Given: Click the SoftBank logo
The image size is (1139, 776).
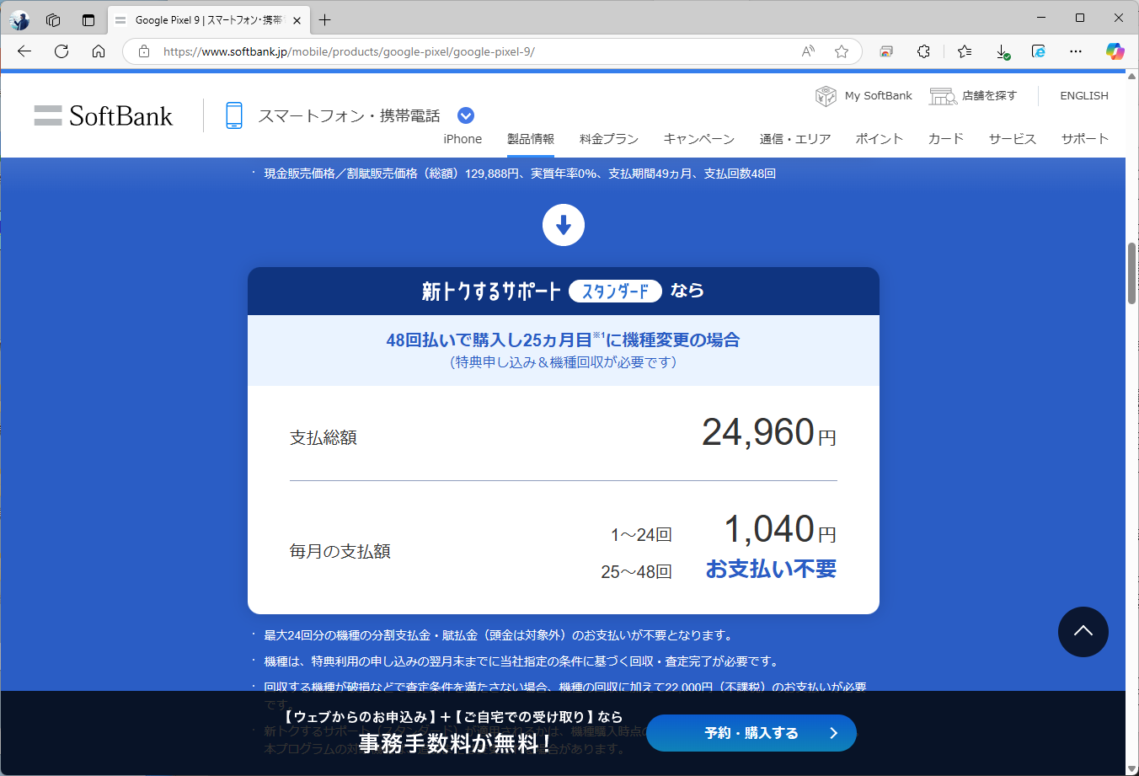Looking at the screenshot, I should tap(104, 115).
